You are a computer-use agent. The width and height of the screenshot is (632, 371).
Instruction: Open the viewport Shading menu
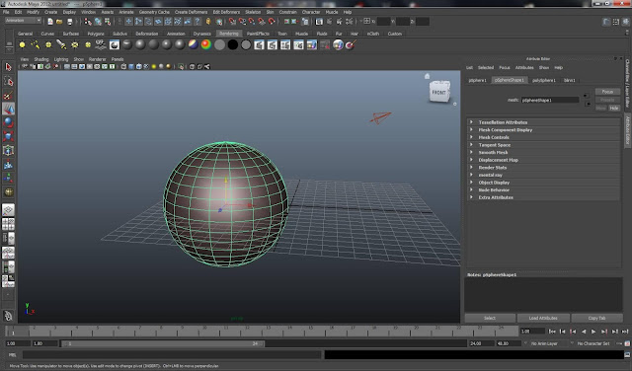click(x=41, y=59)
